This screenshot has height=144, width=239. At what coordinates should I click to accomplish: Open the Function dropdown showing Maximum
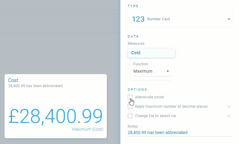tap(152, 71)
